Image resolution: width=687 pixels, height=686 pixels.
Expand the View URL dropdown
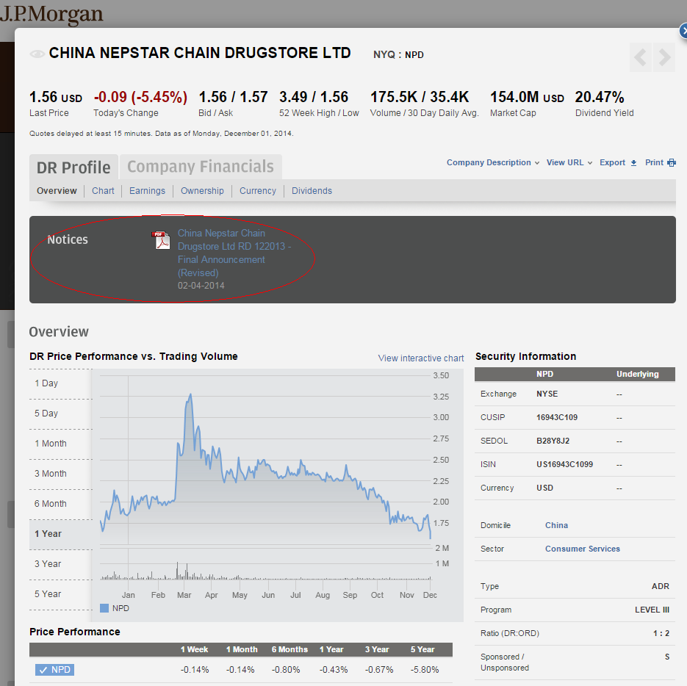pos(569,162)
